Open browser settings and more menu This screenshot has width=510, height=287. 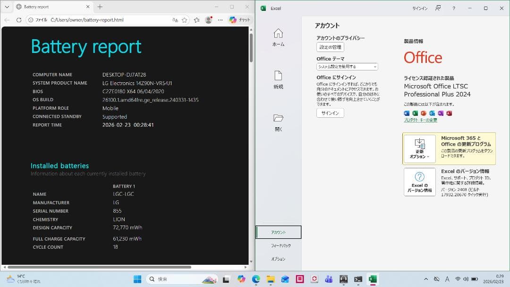point(220,20)
